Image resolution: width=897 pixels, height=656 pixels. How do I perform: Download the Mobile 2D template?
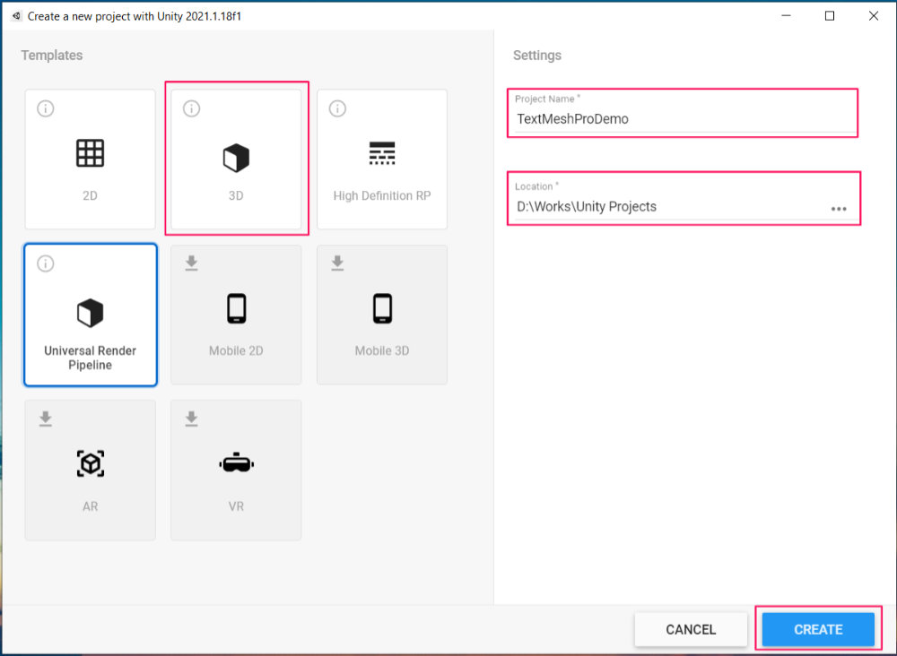(192, 263)
